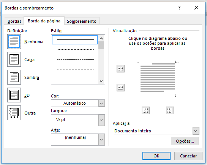Expand the Largura width dropdown
The image size is (207, 165).
tap(78, 120)
